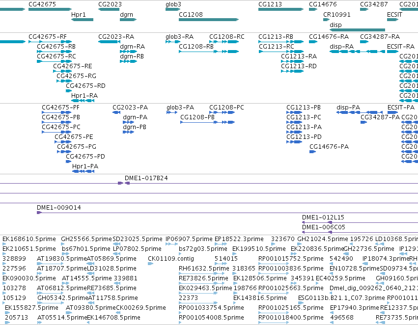Screen dimensions: 418x325
Task: Click EST RP001015752.5prime
Action: [x=291, y=259]
